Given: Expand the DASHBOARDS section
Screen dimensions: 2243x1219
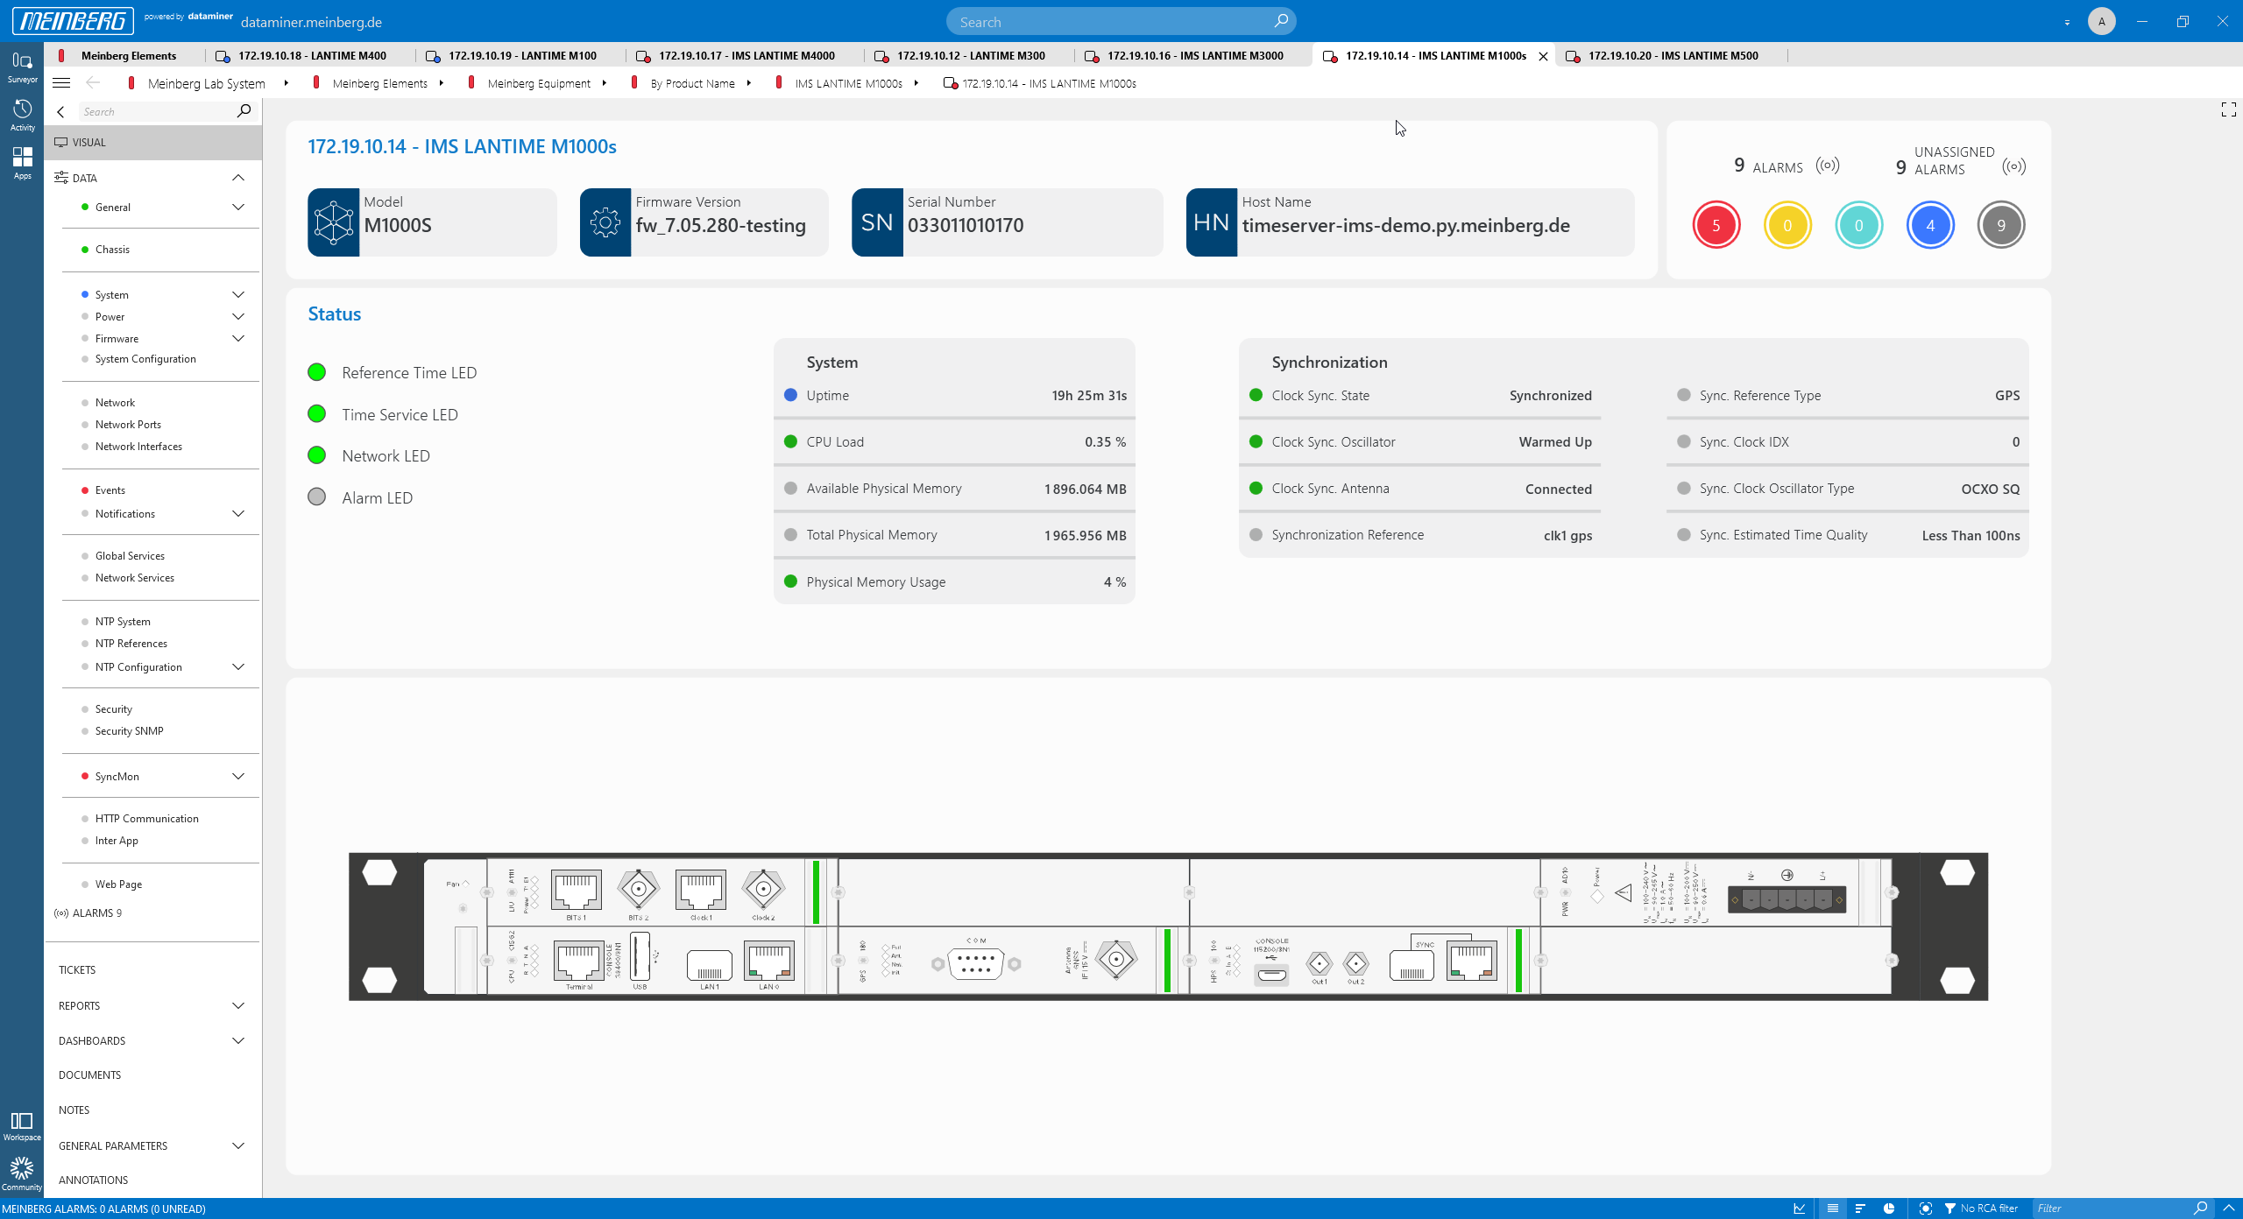Looking at the screenshot, I should 237,1041.
